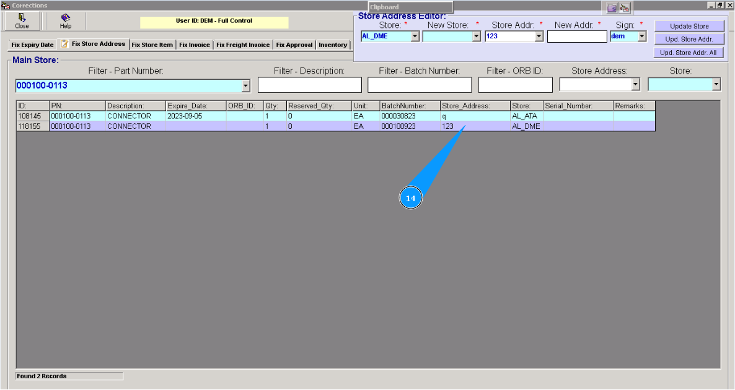Focus the Filter - Description field

(310, 85)
